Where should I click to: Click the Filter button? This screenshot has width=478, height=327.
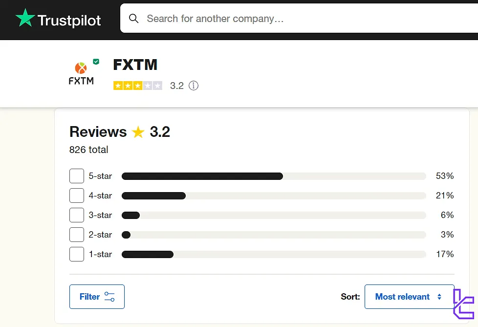tap(97, 297)
